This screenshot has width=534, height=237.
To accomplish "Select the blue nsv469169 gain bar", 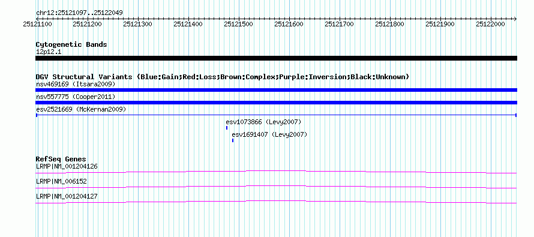I will point(276,90).
